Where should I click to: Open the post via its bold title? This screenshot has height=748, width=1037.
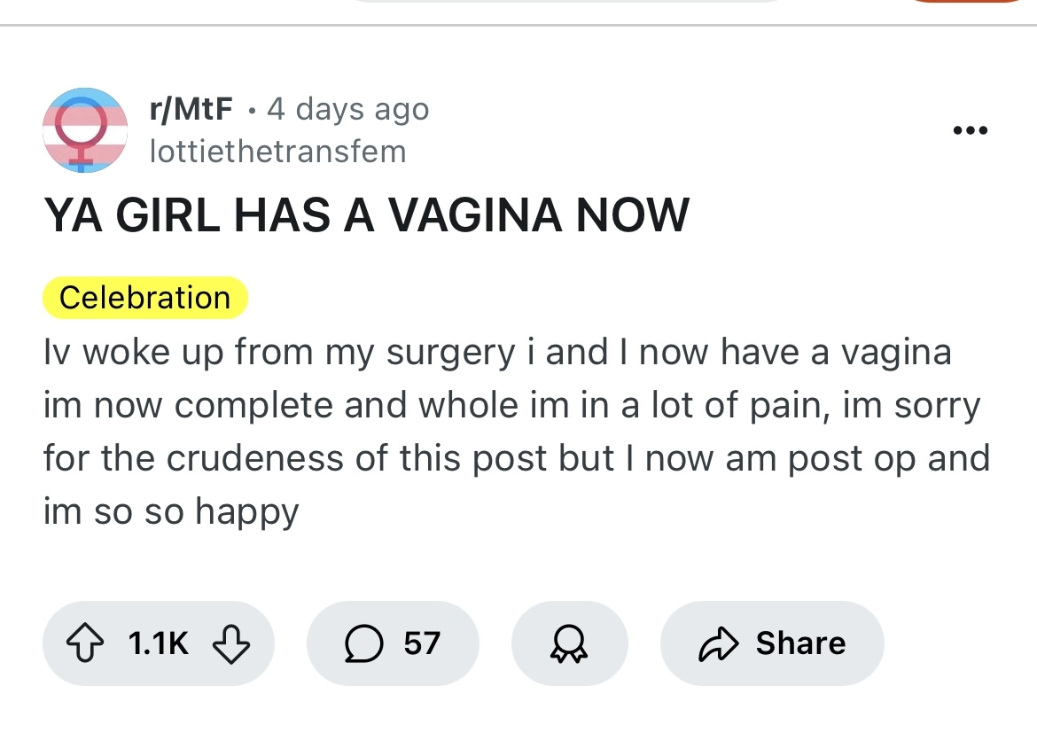click(366, 214)
